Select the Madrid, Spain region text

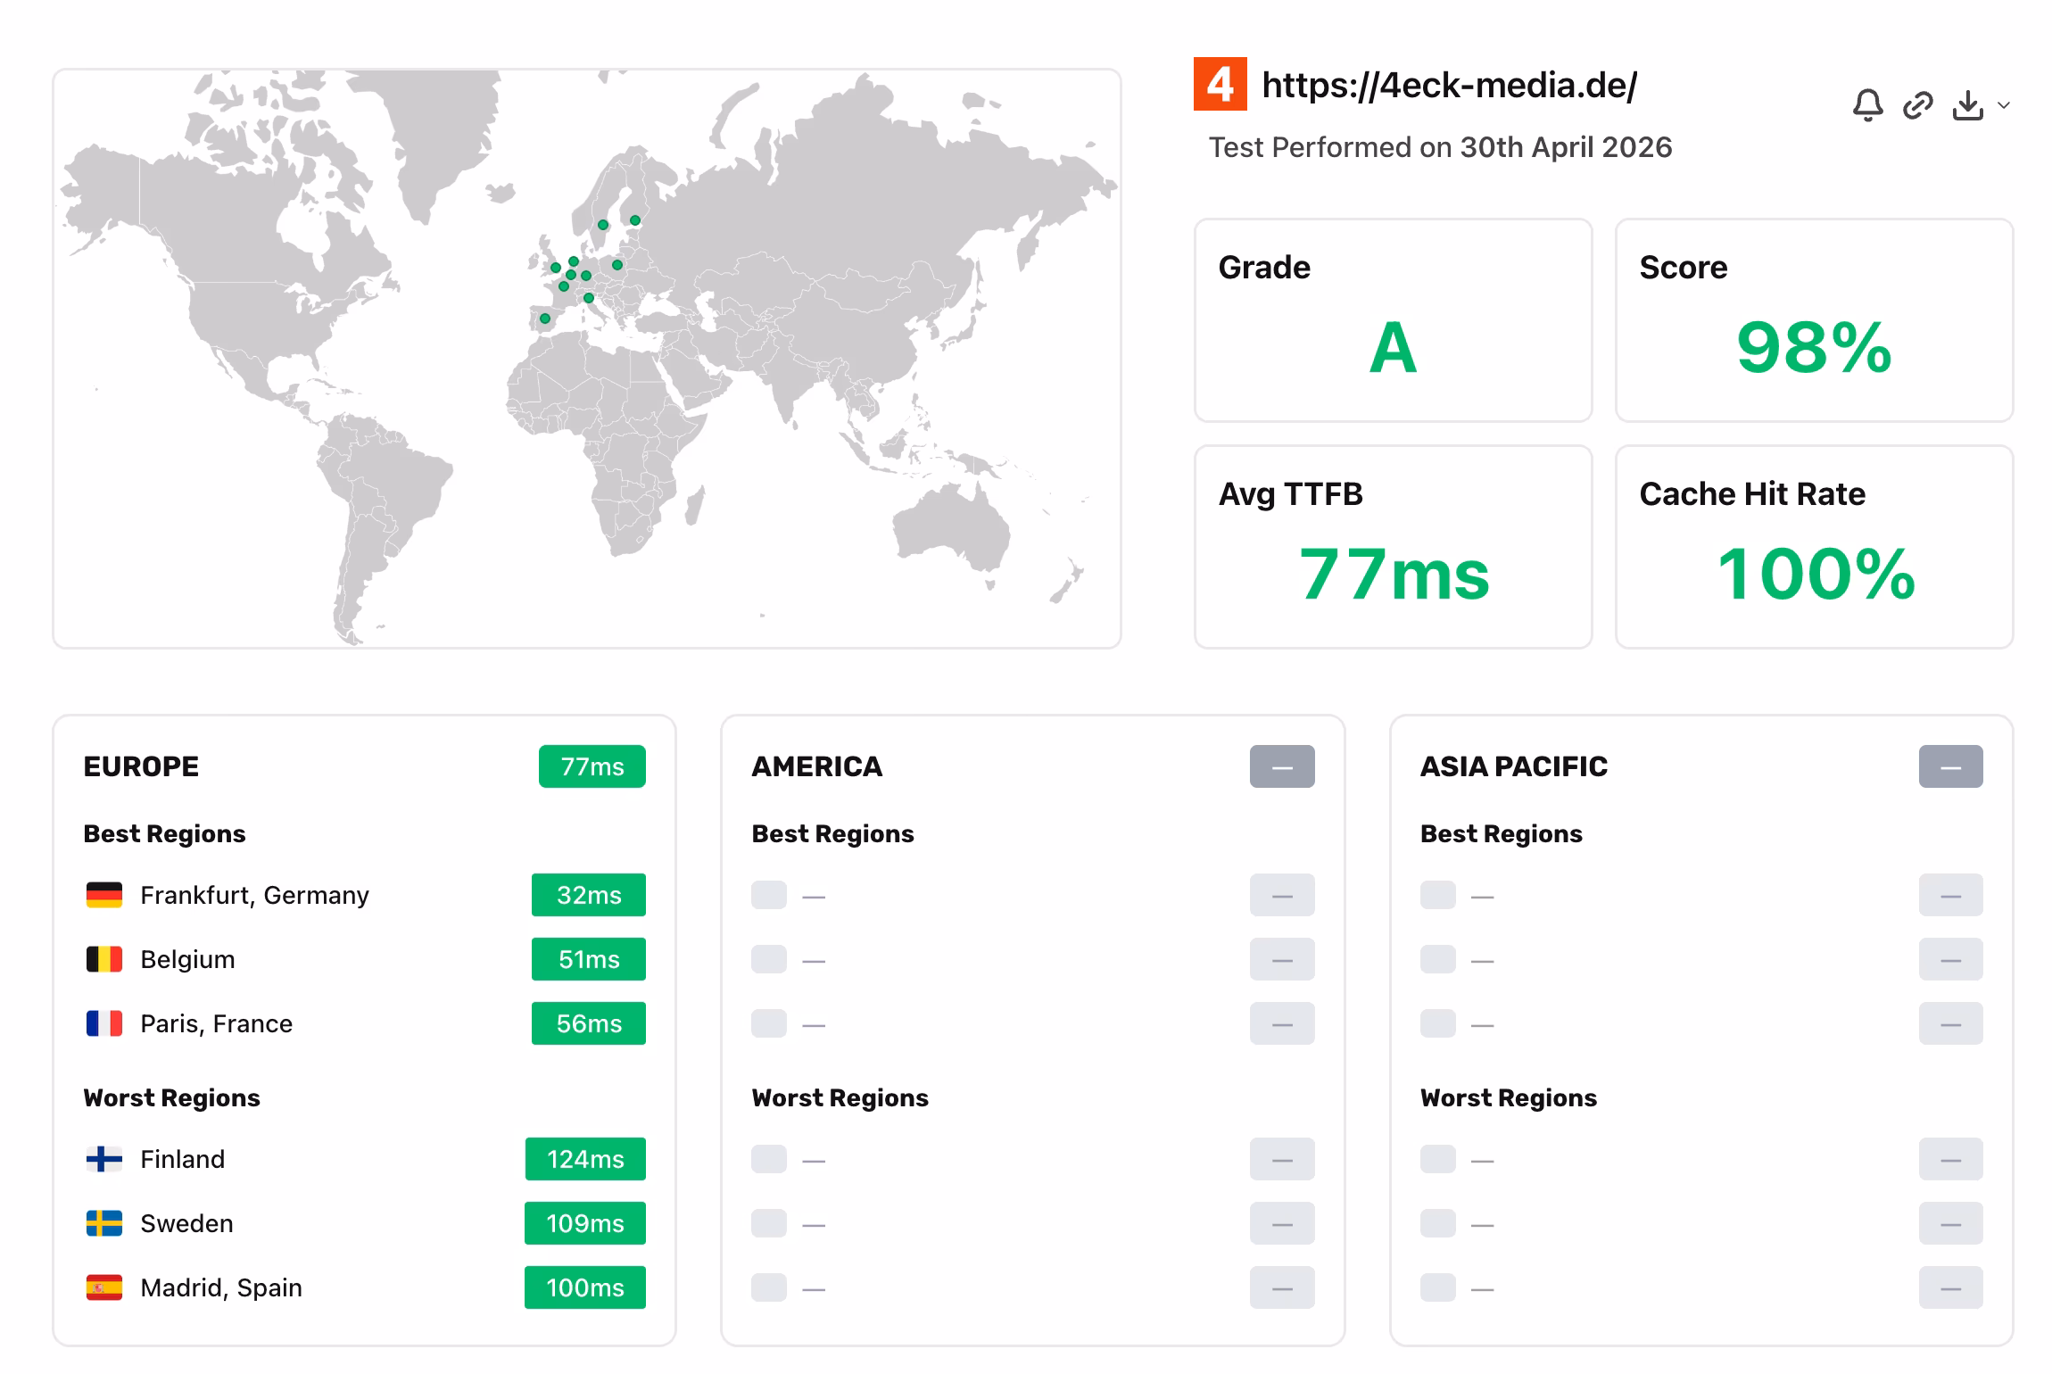[221, 1287]
